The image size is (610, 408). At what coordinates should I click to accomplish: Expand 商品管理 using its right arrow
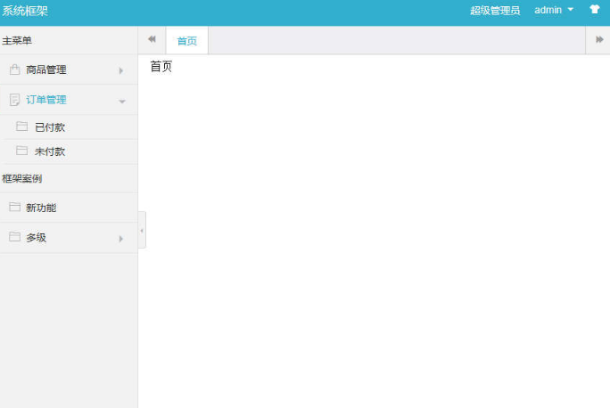coord(121,70)
